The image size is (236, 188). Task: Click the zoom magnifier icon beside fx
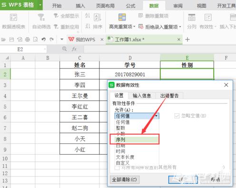(64, 49)
